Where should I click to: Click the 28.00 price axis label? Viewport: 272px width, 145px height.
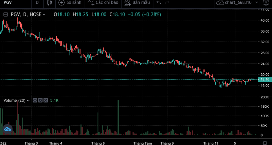click(x=265, y=53)
